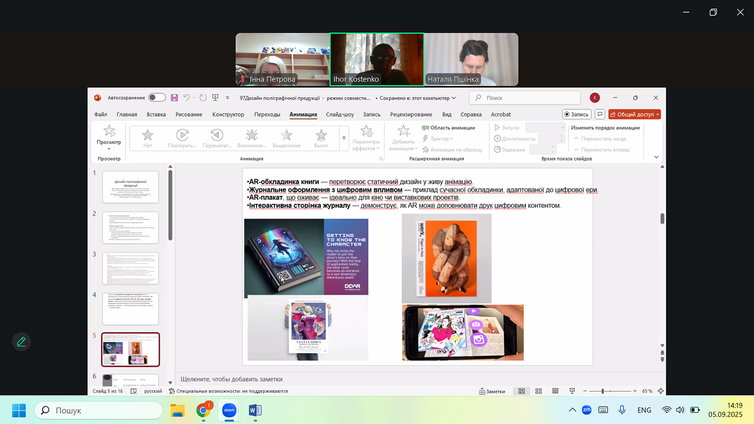754x424 pixels.
Task: Select the 'Вылет' animation effect
Action: (321, 138)
